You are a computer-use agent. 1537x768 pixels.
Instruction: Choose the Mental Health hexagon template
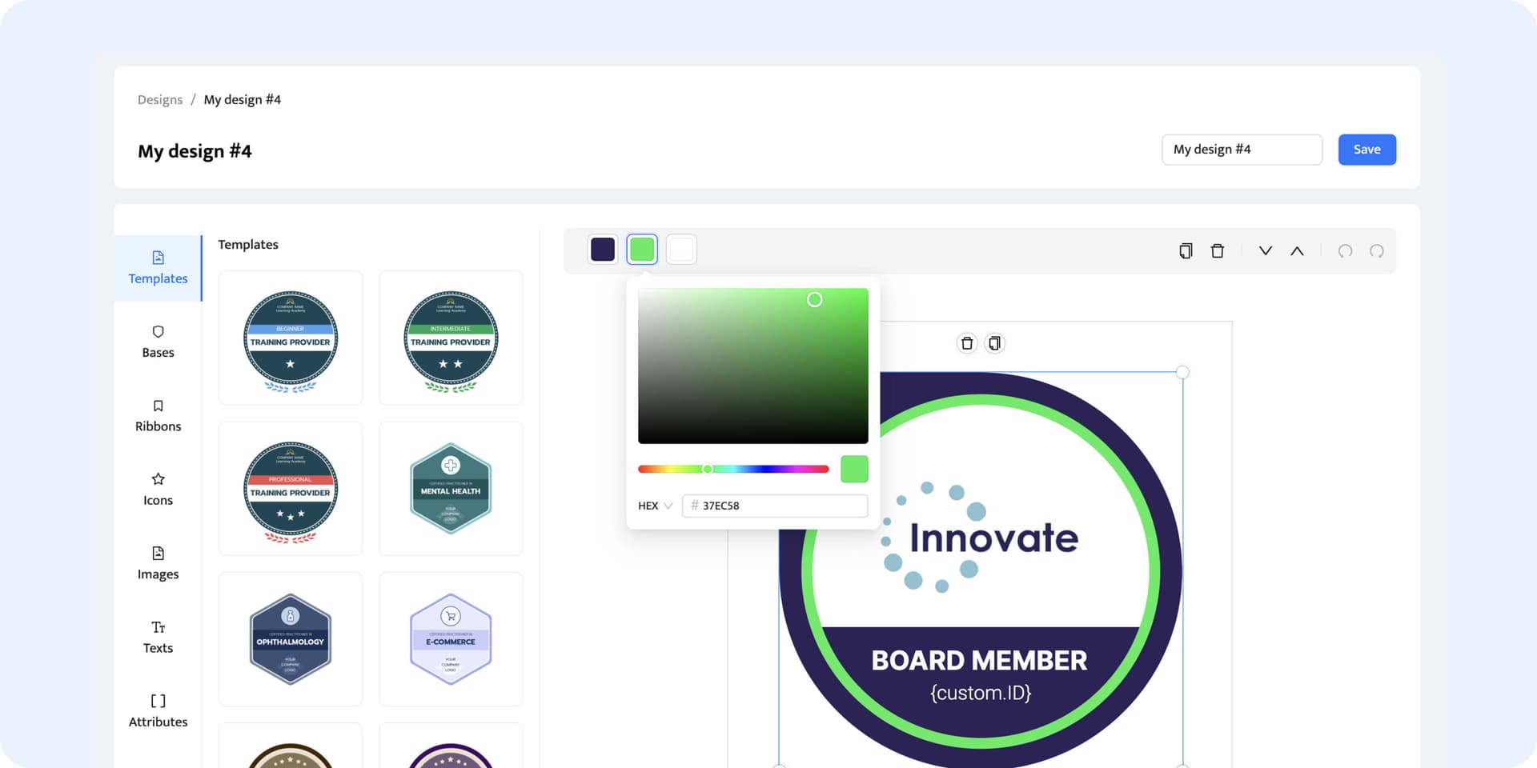click(451, 488)
